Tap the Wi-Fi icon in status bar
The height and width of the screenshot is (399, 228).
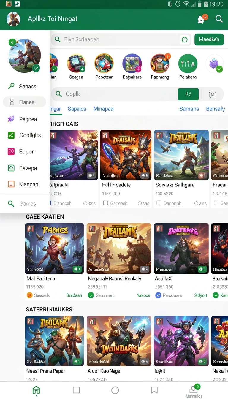coord(187,4)
